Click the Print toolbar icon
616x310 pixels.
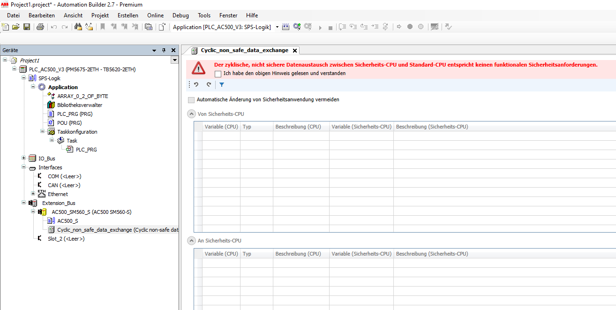click(40, 27)
